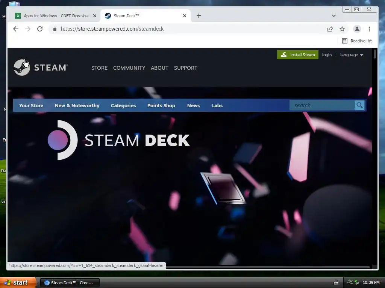Click the magnifier search button
385x288 pixels.
coord(360,105)
